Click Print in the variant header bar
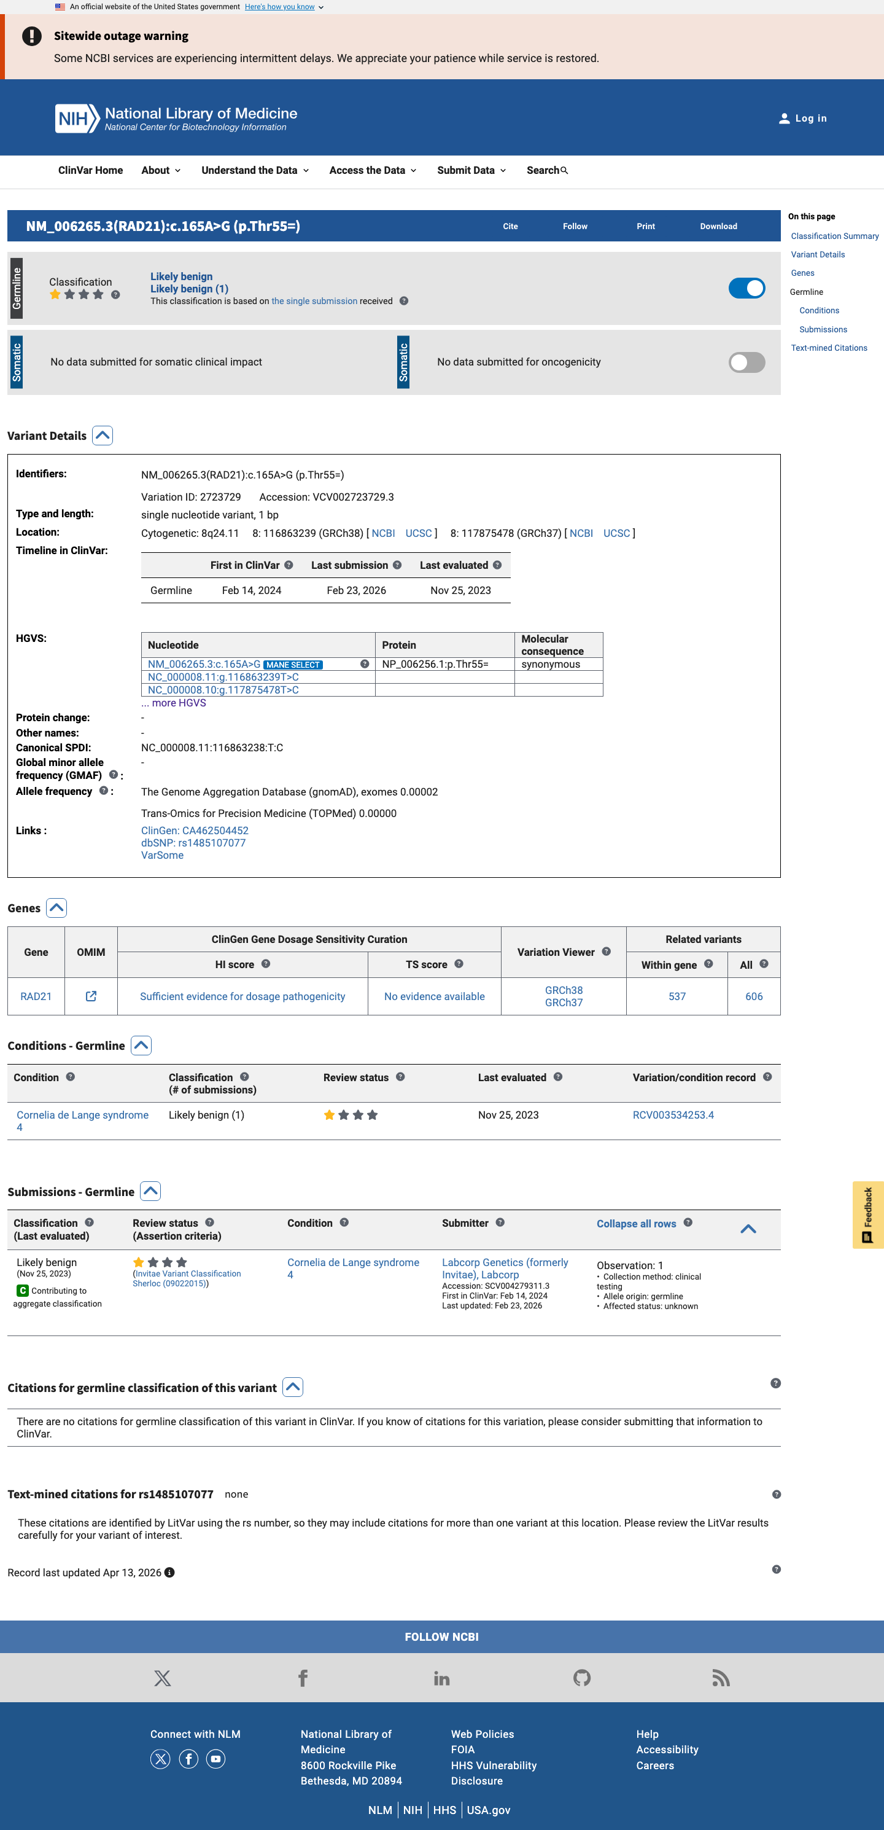 tap(646, 227)
